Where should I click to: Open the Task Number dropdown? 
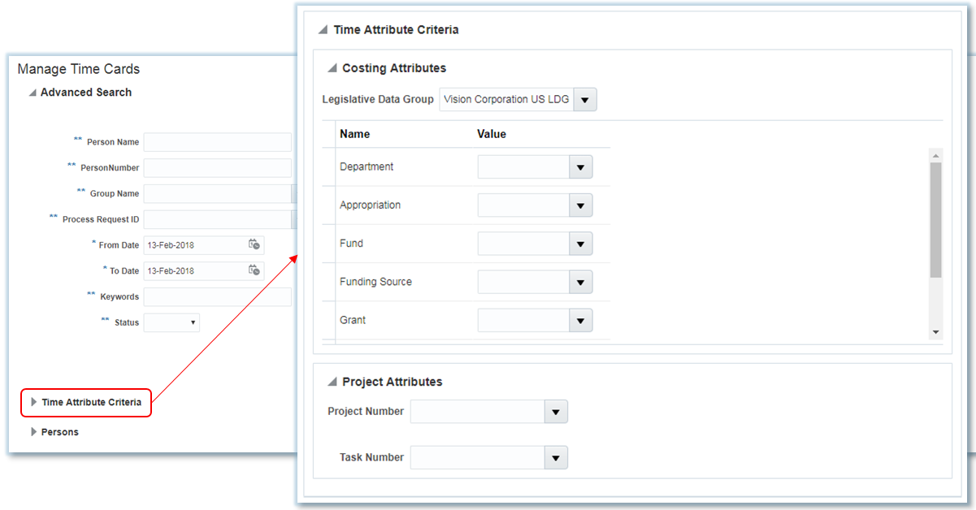point(556,457)
